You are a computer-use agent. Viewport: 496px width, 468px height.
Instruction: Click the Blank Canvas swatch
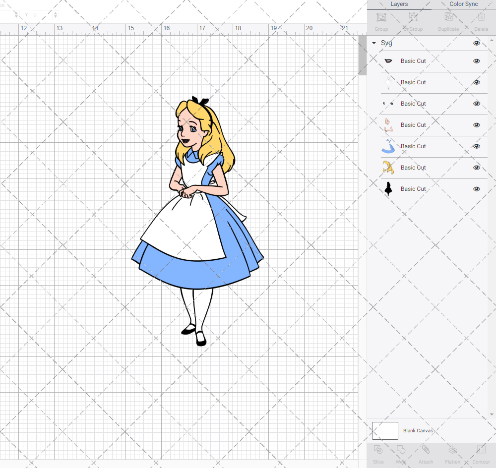385,431
